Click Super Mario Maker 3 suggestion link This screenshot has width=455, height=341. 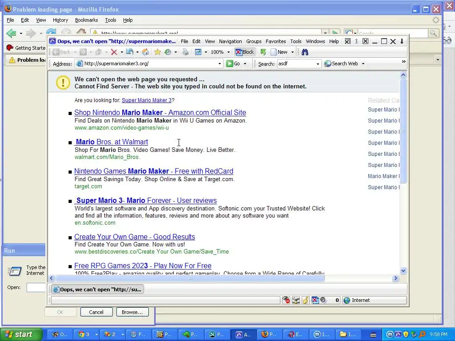point(147,100)
